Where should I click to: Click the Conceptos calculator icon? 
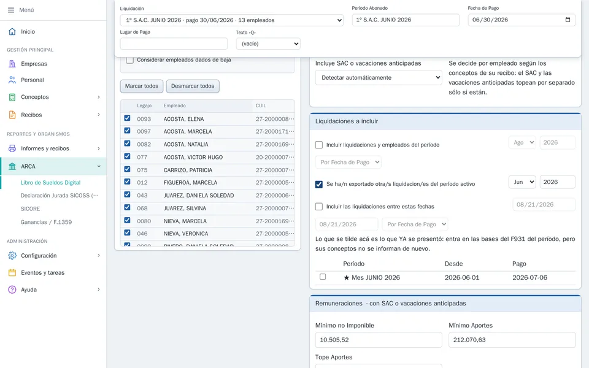[x=12, y=97]
